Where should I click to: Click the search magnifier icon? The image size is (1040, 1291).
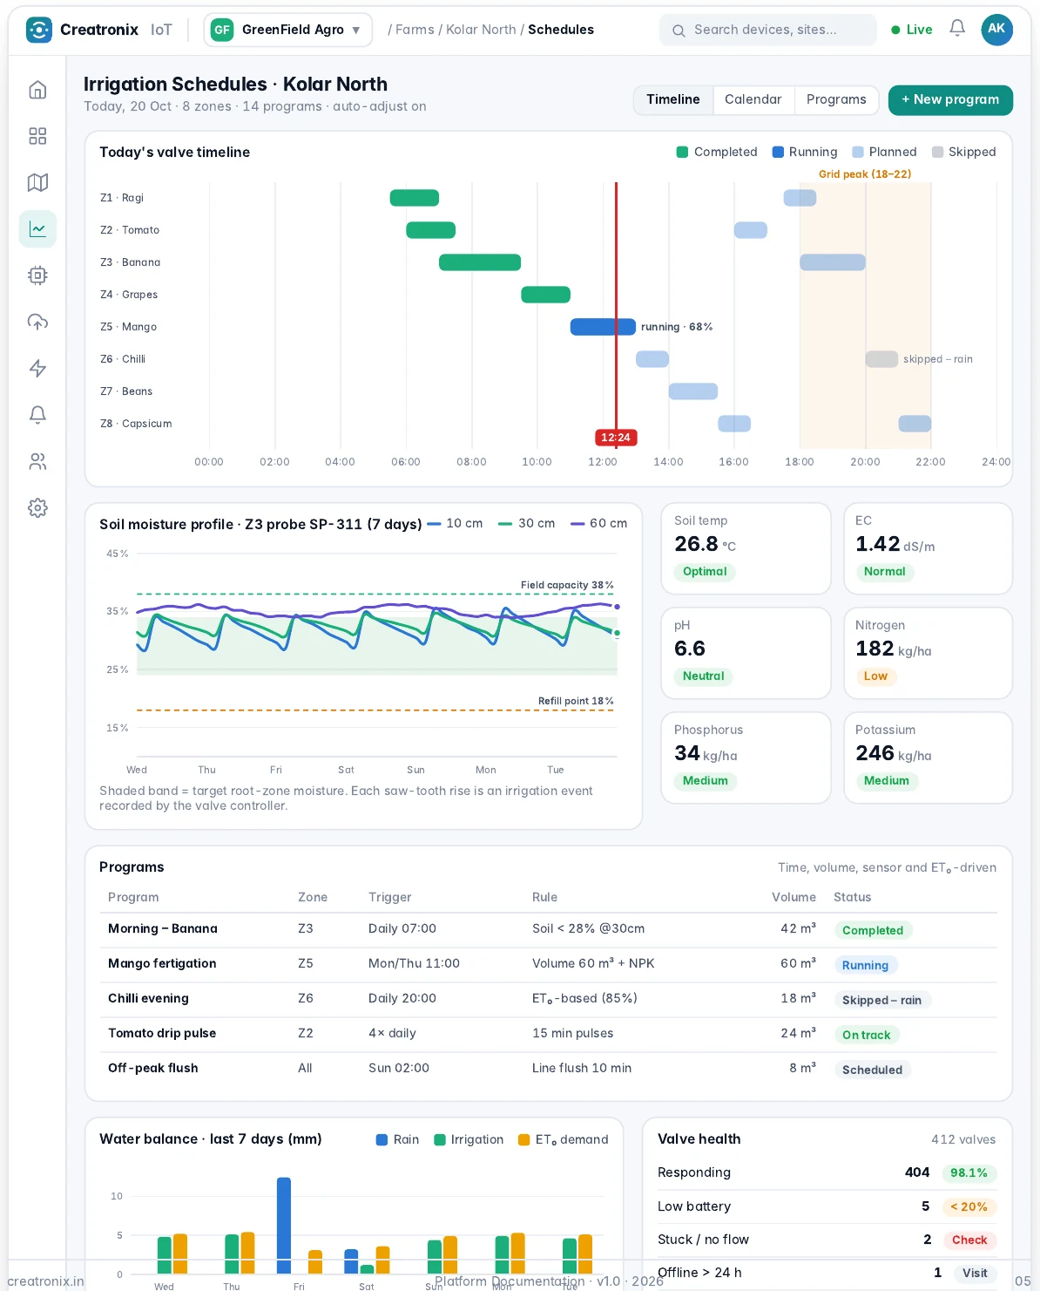coord(679,31)
